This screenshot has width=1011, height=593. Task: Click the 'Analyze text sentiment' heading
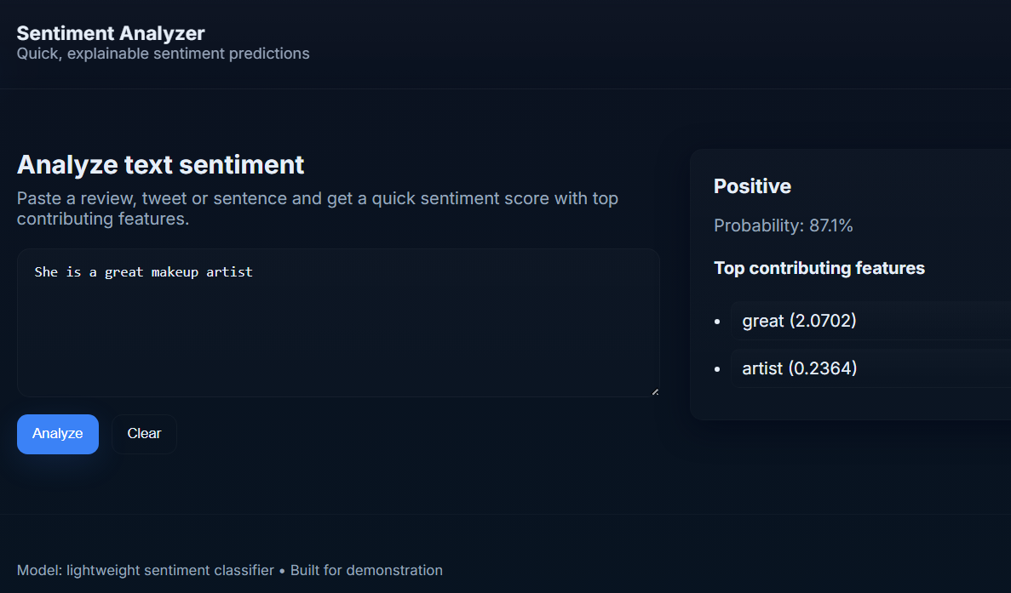[160, 164]
